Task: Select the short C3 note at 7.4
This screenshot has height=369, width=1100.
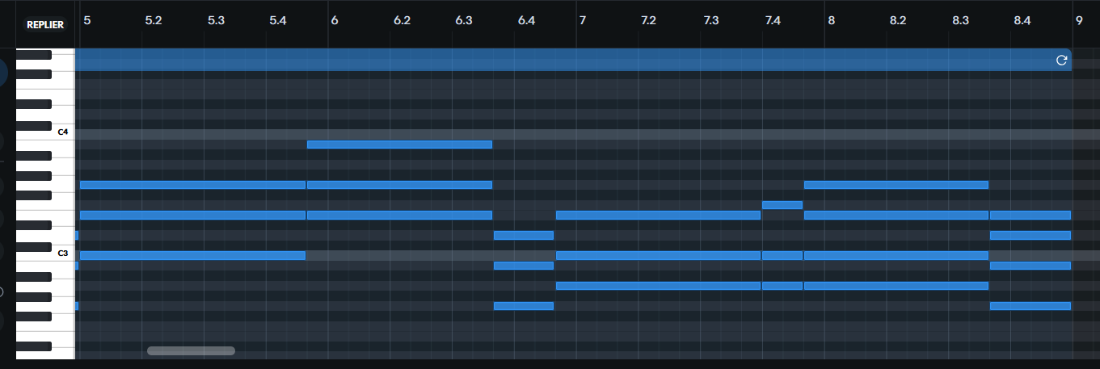Action: 782,255
